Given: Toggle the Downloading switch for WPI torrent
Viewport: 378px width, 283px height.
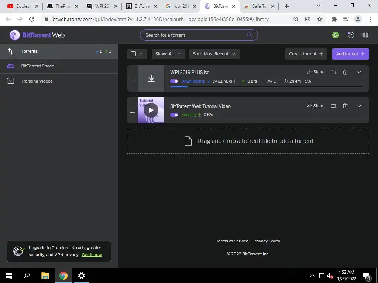Looking at the screenshot, I should [174, 81].
